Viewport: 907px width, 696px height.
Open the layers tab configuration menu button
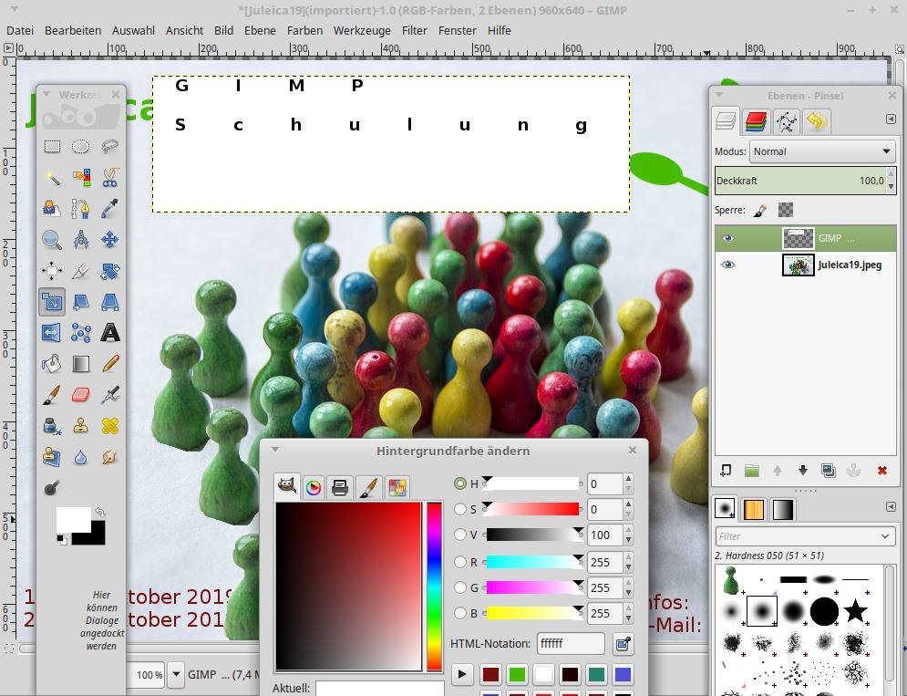pos(891,119)
